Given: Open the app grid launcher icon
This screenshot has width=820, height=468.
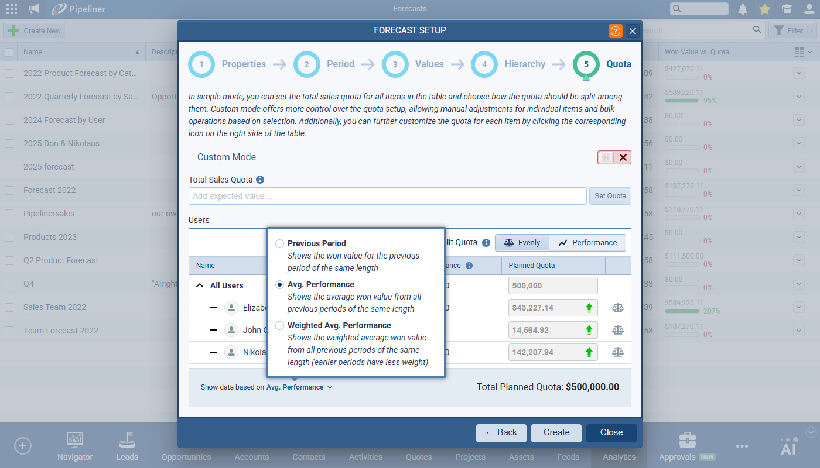Looking at the screenshot, I should pos(11,9).
